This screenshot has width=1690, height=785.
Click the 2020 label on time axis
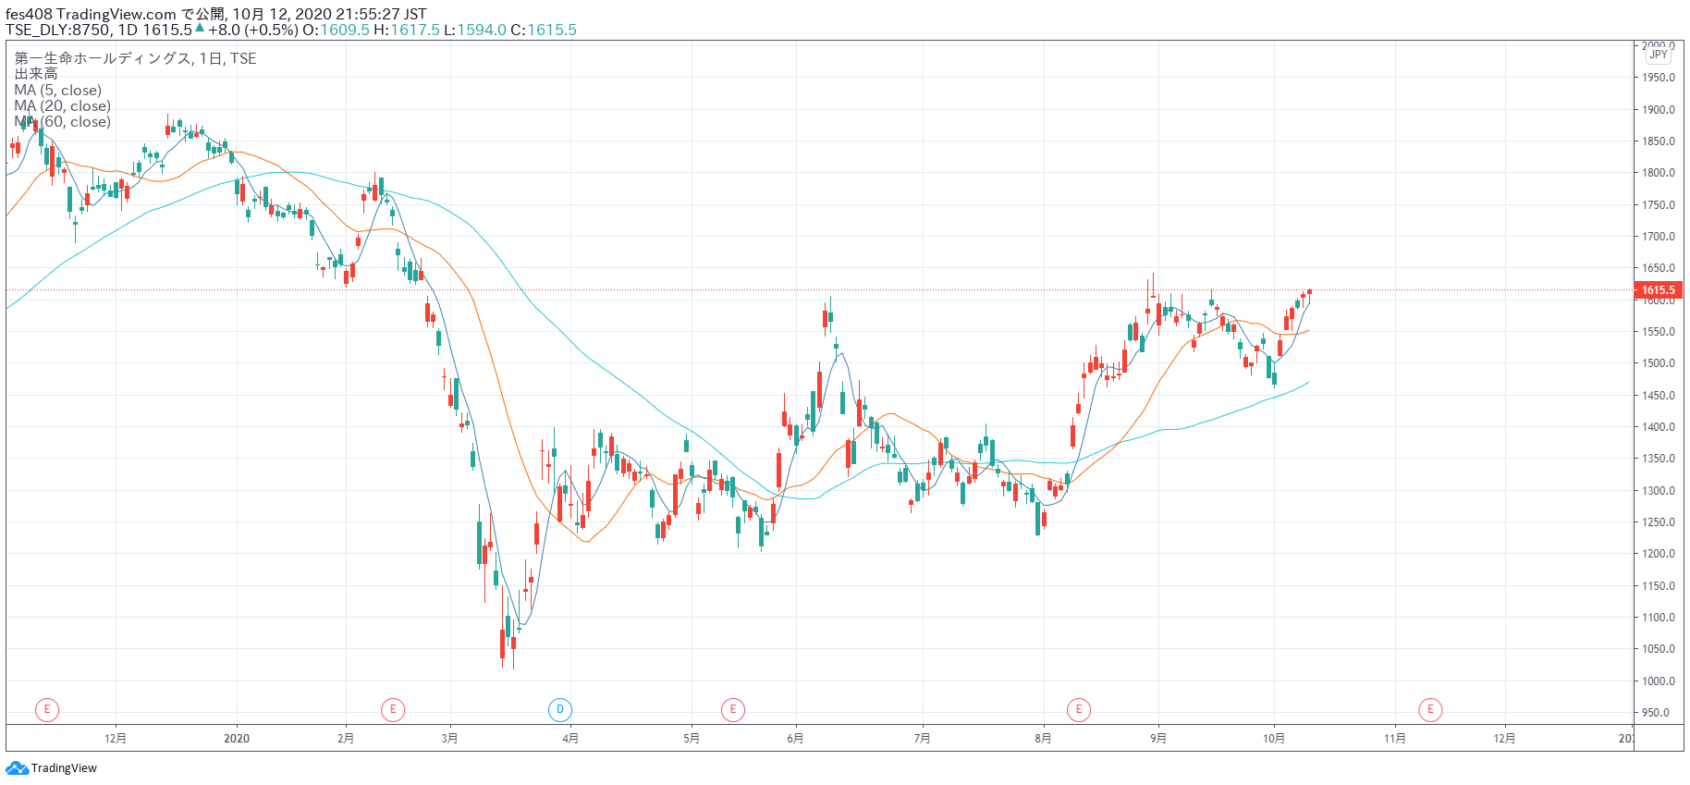point(237,739)
